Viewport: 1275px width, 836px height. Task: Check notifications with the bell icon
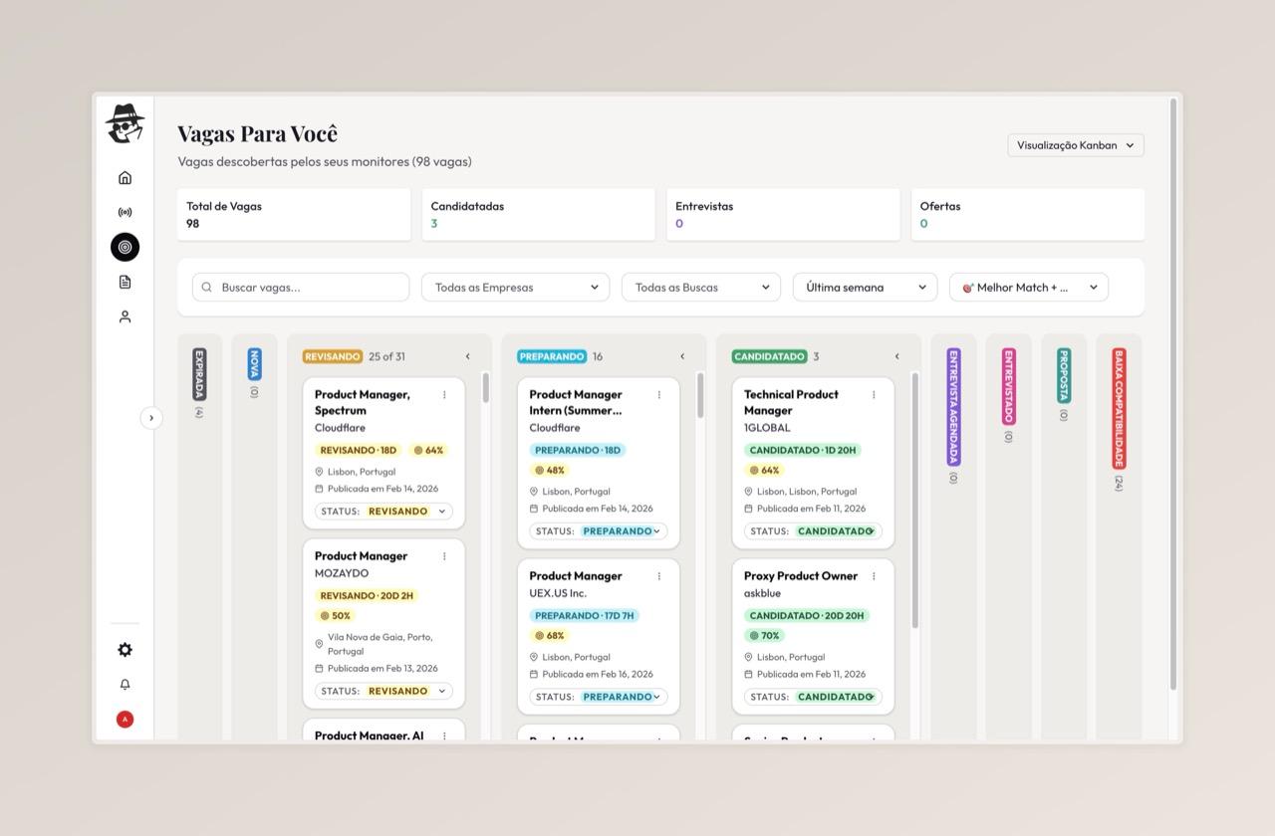(125, 684)
